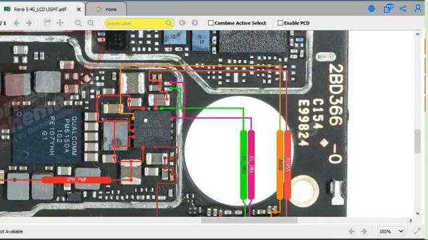Click the share icon in header
The width and height of the screenshot is (428, 240).
pyautogui.click(x=403, y=9)
